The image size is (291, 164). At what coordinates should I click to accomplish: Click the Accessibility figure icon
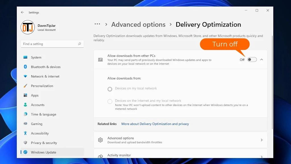[x=25, y=133]
